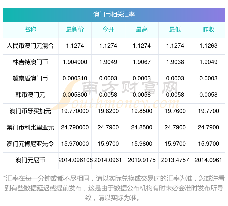Image resolution: width=228 pixels, height=206 pixels.
Task: Select the 2013.4757 low value
Action: click(x=175, y=160)
